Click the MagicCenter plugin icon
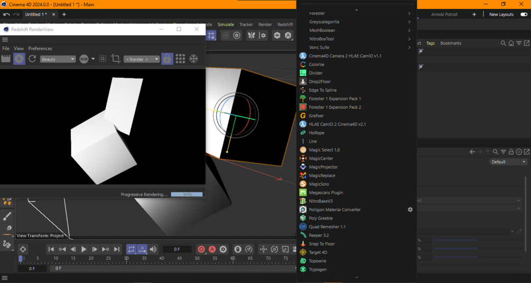 [x=303, y=158]
